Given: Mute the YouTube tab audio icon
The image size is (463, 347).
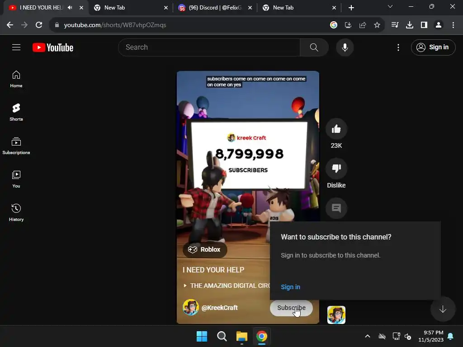Looking at the screenshot, I should pyautogui.click(x=70, y=8).
